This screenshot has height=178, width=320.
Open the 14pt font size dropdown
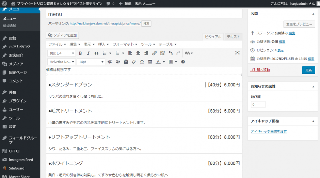(x=91, y=62)
